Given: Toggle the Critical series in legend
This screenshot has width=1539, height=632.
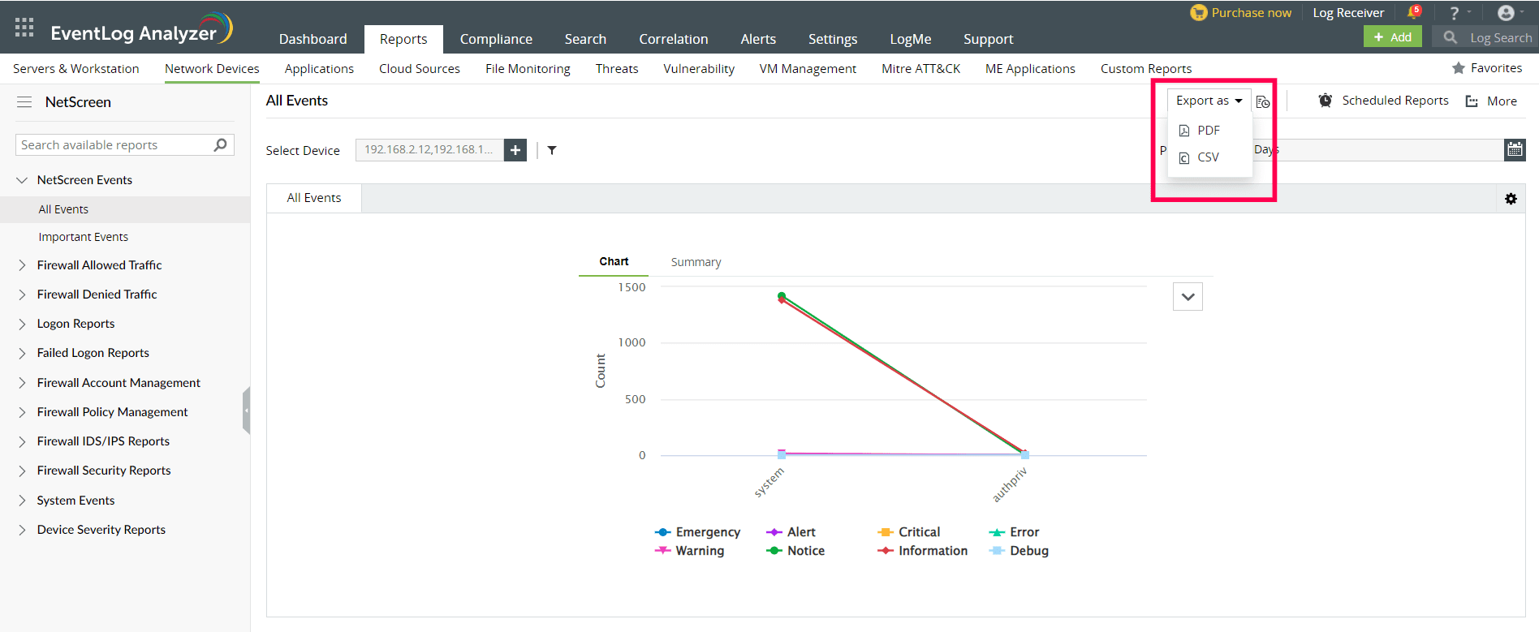Looking at the screenshot, I should coord(908,532).
